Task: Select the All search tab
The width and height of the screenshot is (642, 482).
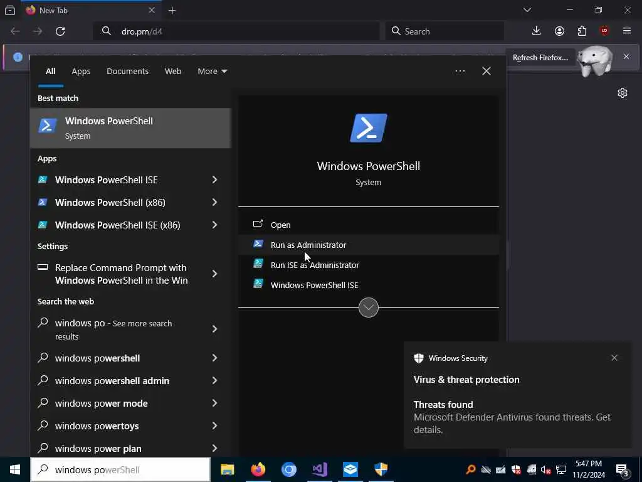Action: pyautogui.click(x=50, y=72)
